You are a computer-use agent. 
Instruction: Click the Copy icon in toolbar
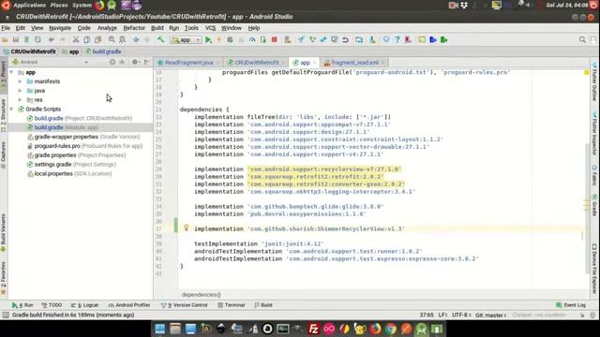[x=87, y=39]
